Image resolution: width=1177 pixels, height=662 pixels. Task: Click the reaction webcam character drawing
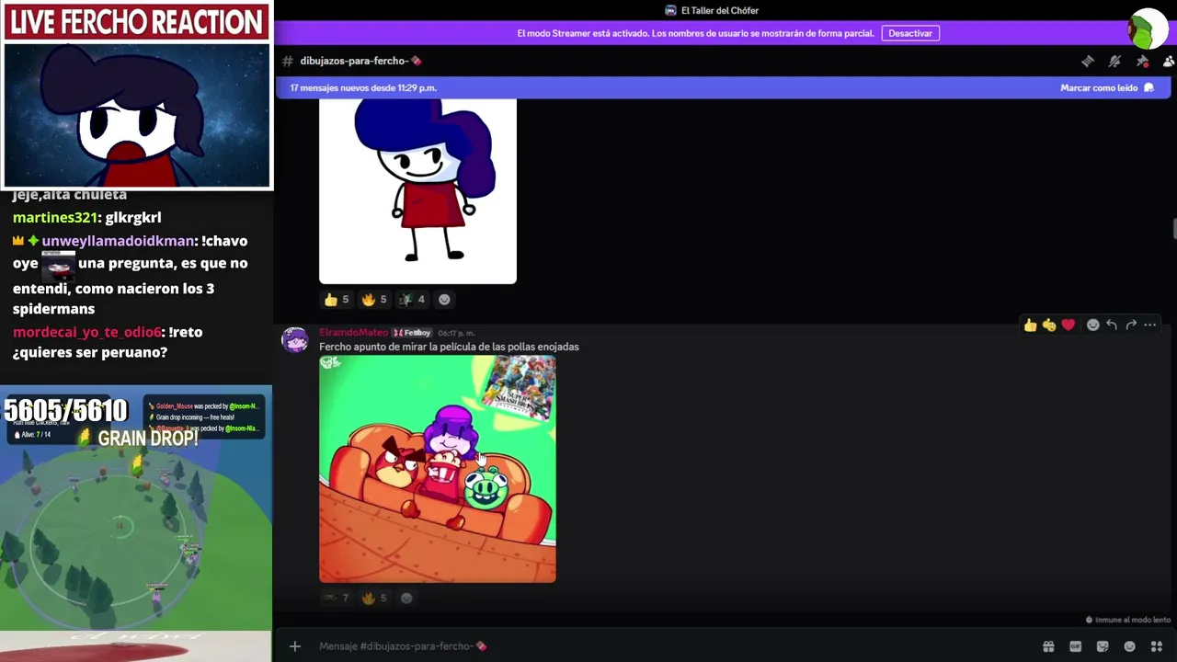(x=137, y=115)
